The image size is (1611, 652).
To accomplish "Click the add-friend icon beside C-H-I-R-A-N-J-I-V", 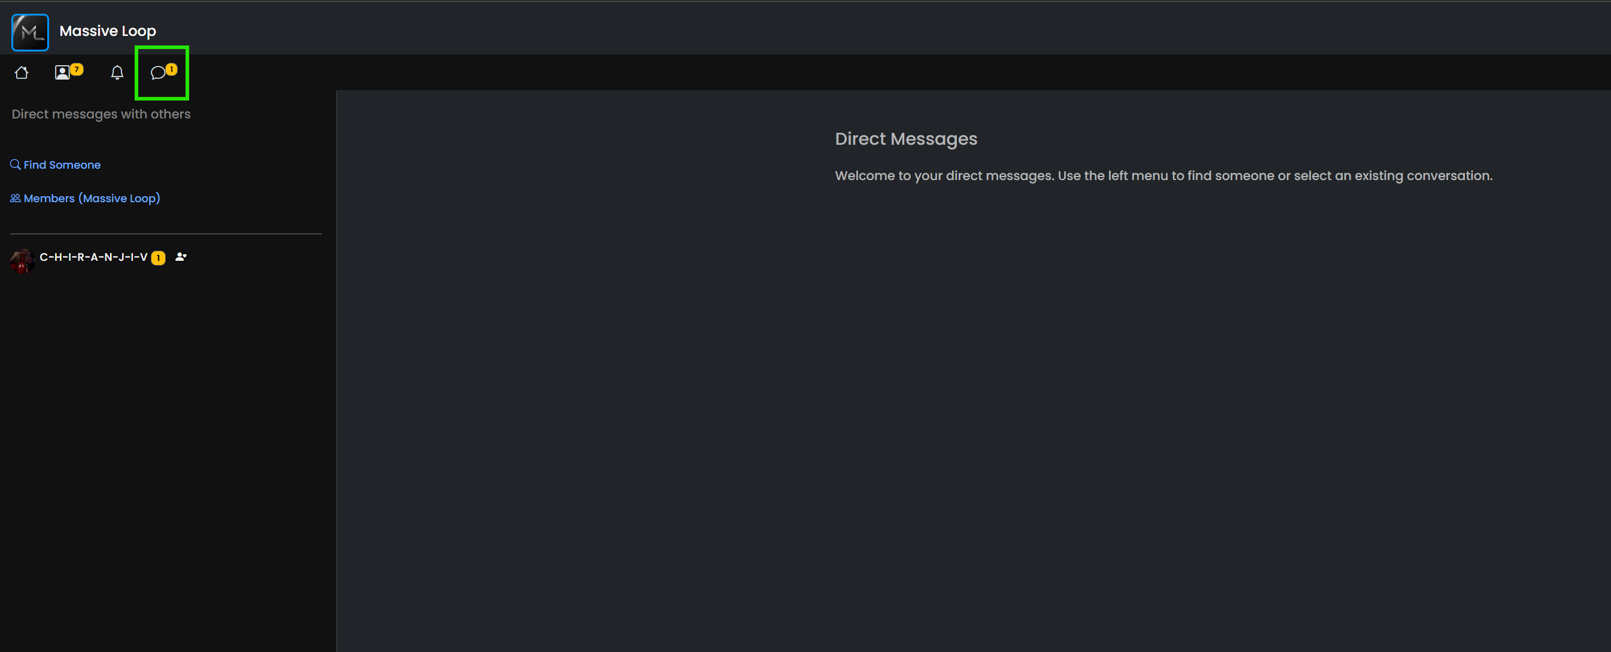I will [181, 256].
